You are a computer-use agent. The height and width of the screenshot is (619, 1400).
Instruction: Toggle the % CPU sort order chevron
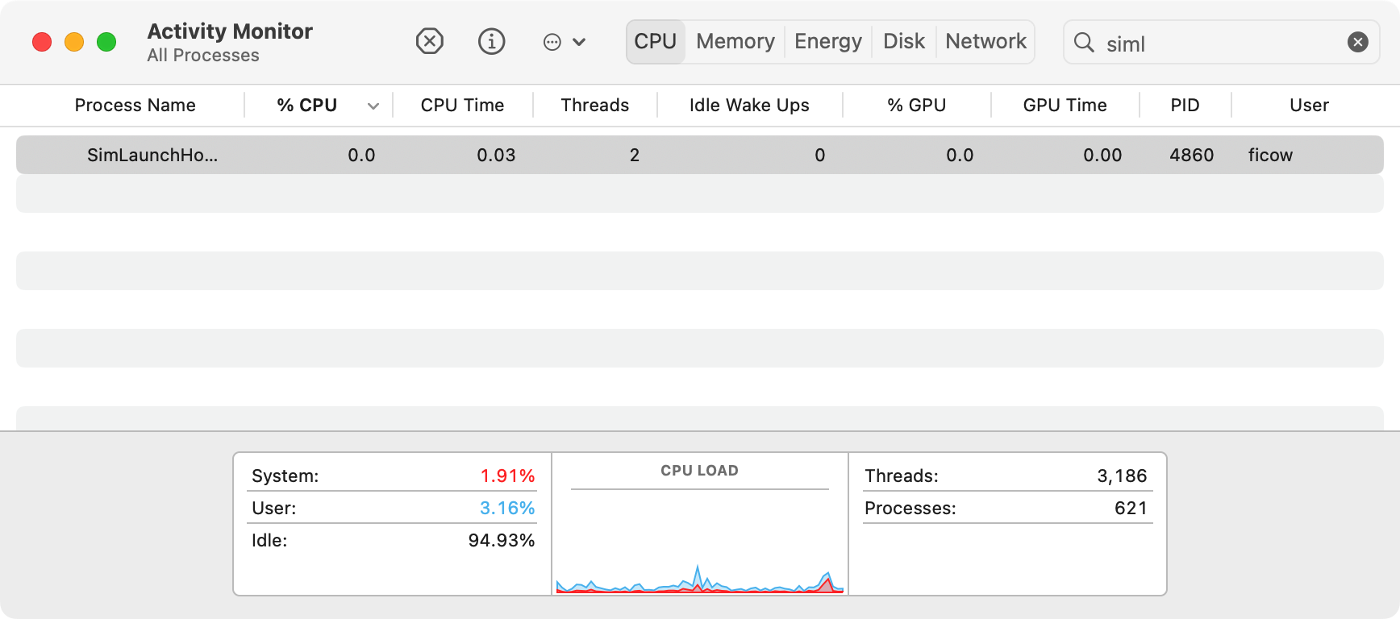[373, 106]
